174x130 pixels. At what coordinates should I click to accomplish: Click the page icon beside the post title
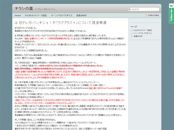[x=16, y=23]
